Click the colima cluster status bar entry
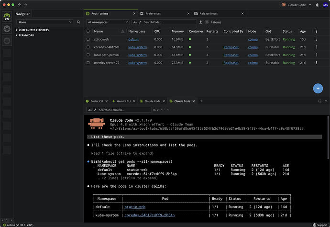 tap(18, 225)
